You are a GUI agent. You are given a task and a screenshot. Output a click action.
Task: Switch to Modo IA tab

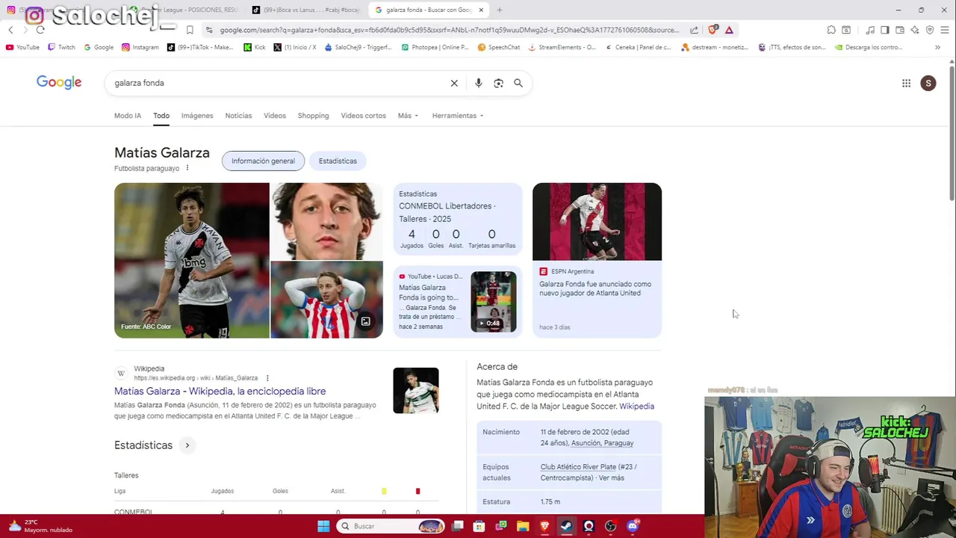tap(128, 116)
